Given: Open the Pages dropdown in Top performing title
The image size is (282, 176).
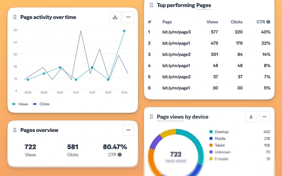Looking at the screenshot, I should pos(204,5).
